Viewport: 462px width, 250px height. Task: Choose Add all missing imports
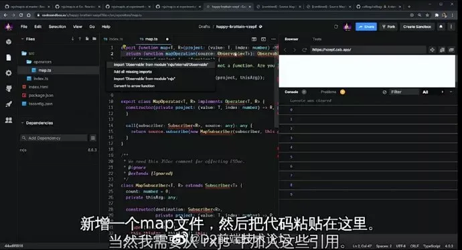(133, 72)
